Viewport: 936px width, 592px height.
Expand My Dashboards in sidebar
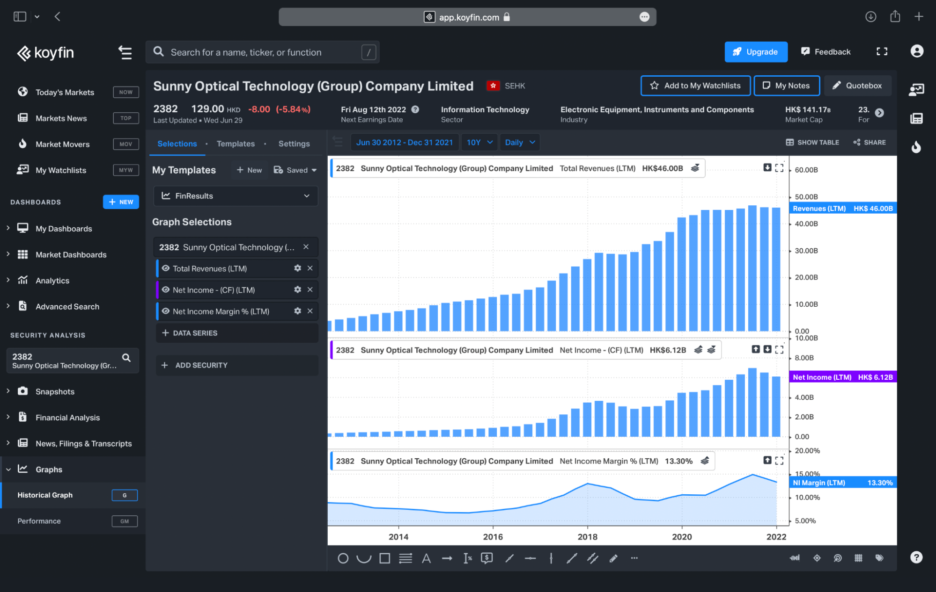pos(8,228)
